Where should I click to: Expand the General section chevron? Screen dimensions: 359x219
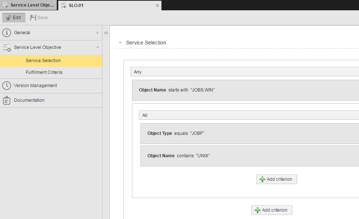[98, 32]
